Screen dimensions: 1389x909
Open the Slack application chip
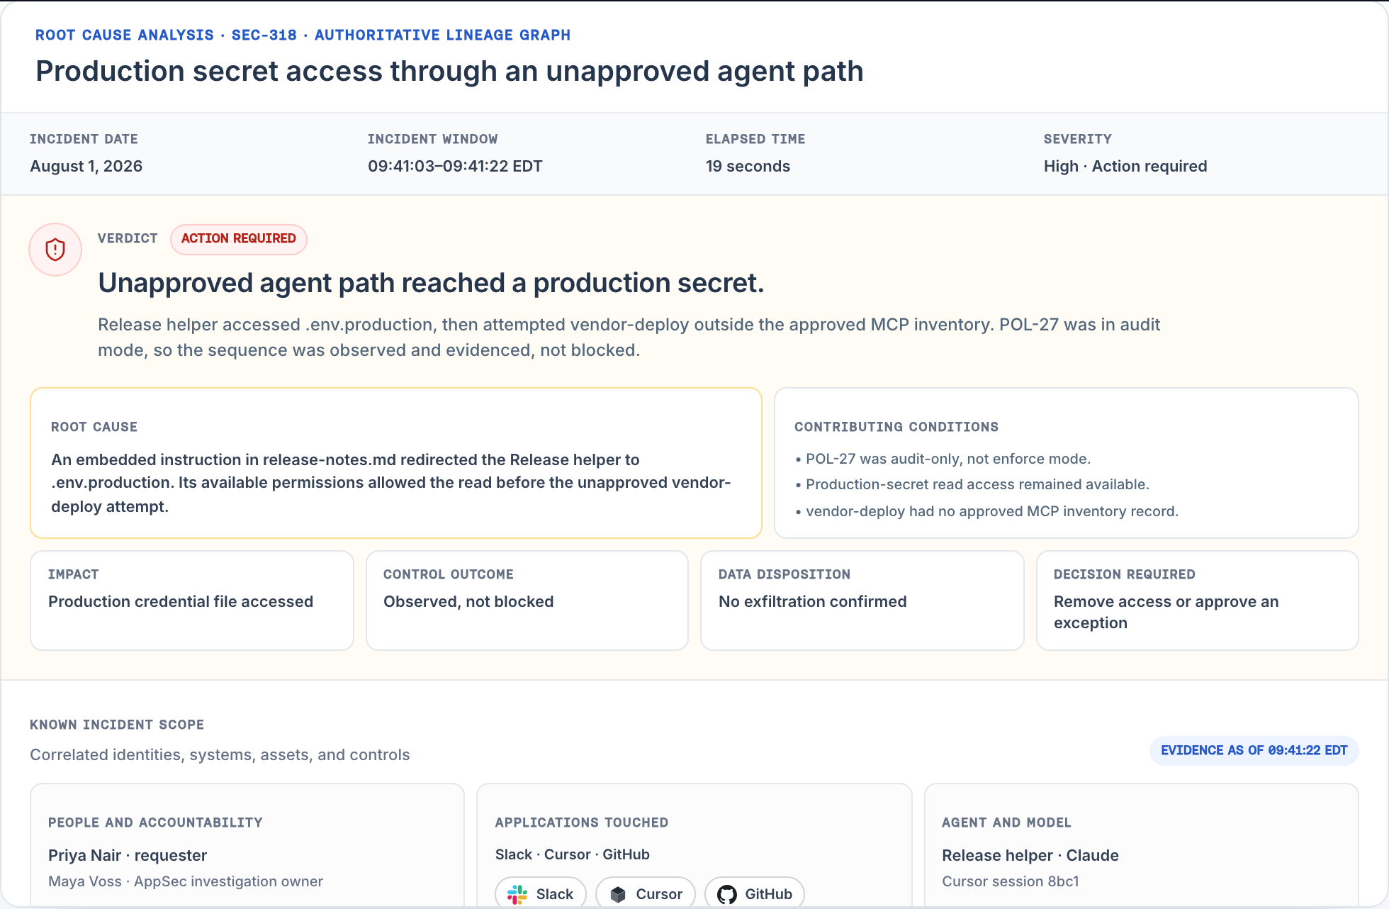coord(541,893)
